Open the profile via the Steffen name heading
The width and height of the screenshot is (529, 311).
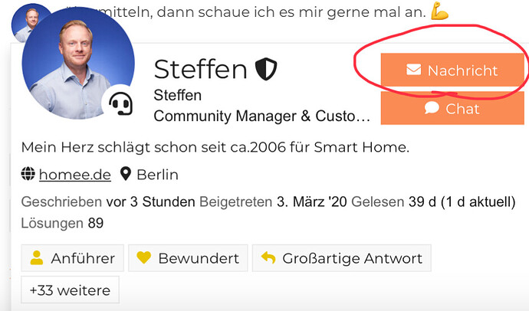click(x=200, y=70)
